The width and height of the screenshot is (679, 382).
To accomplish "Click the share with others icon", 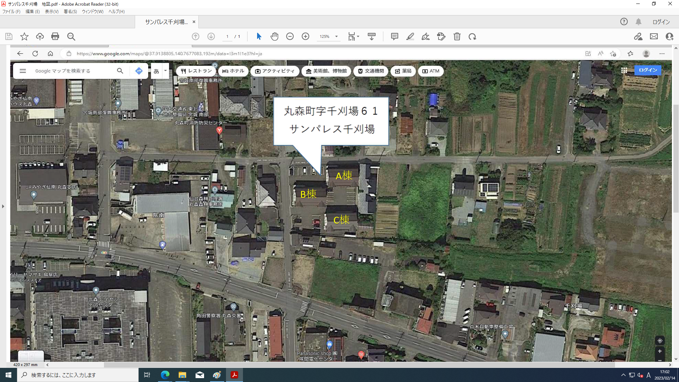I will (669, 36).
